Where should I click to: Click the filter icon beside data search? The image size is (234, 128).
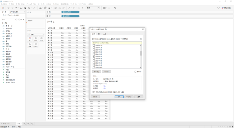tap(18, 19)
